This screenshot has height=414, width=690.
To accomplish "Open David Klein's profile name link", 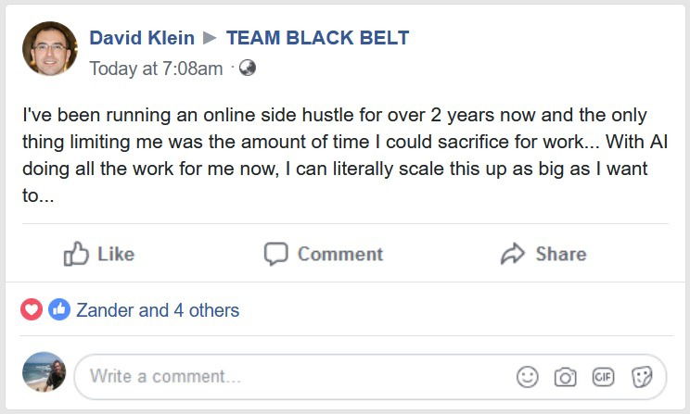I will pyautogui.click(x=142, y=38).
